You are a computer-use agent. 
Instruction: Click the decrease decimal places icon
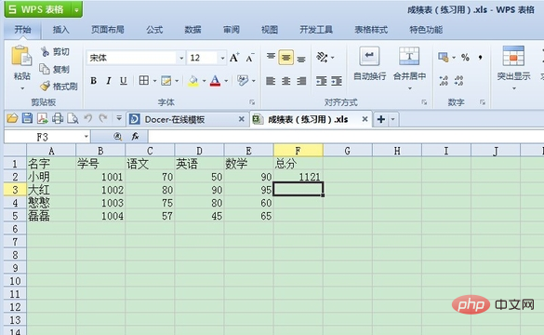pyautogui.click(x=459, y=81)
